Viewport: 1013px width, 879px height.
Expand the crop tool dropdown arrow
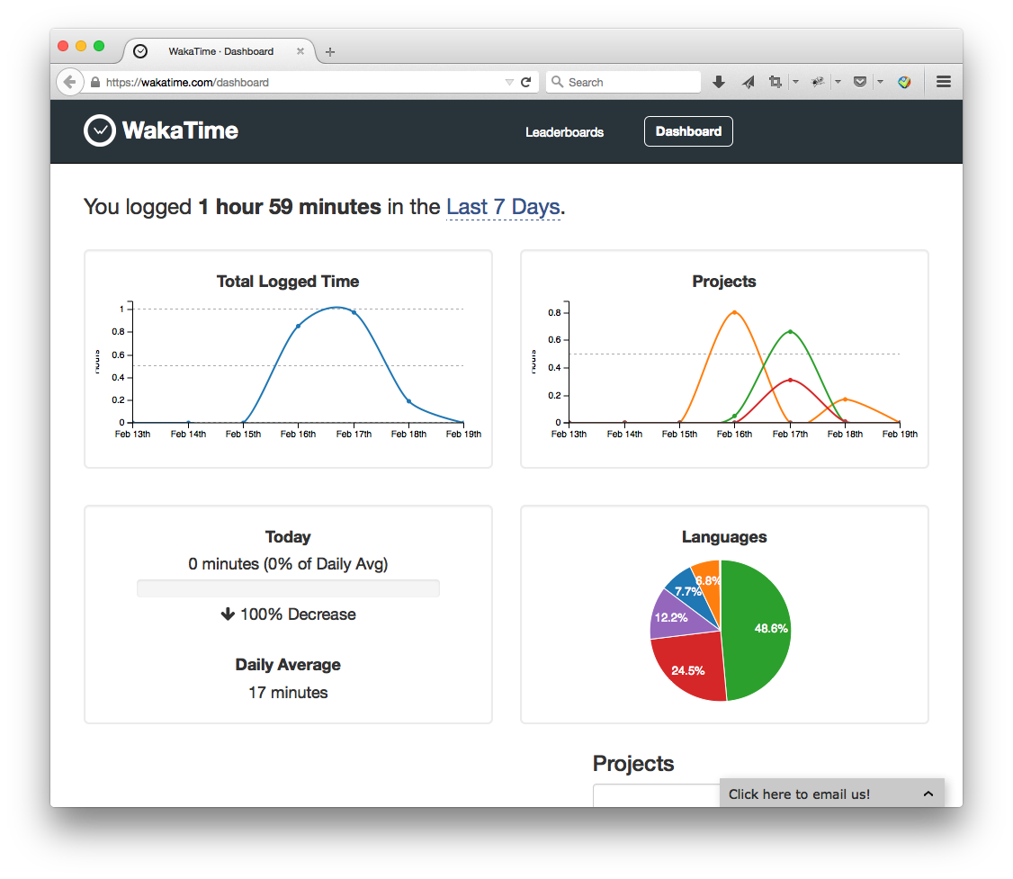click(x=795, y=82)
